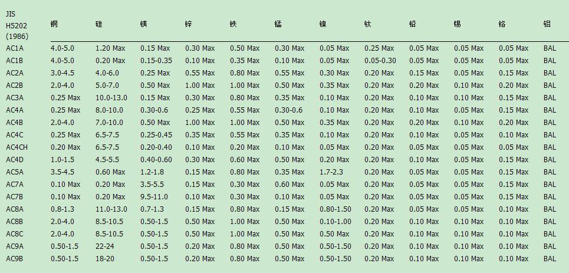Select the 镍 column header
This screenshot has height=273, width=569.
tap(323, 24)
